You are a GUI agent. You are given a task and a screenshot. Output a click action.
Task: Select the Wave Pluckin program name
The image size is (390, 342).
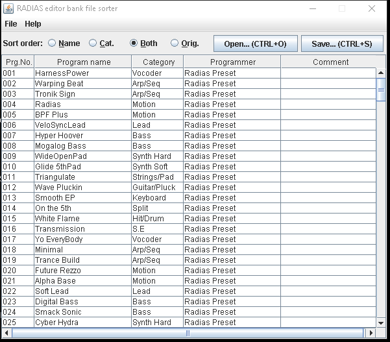[82, 188]
